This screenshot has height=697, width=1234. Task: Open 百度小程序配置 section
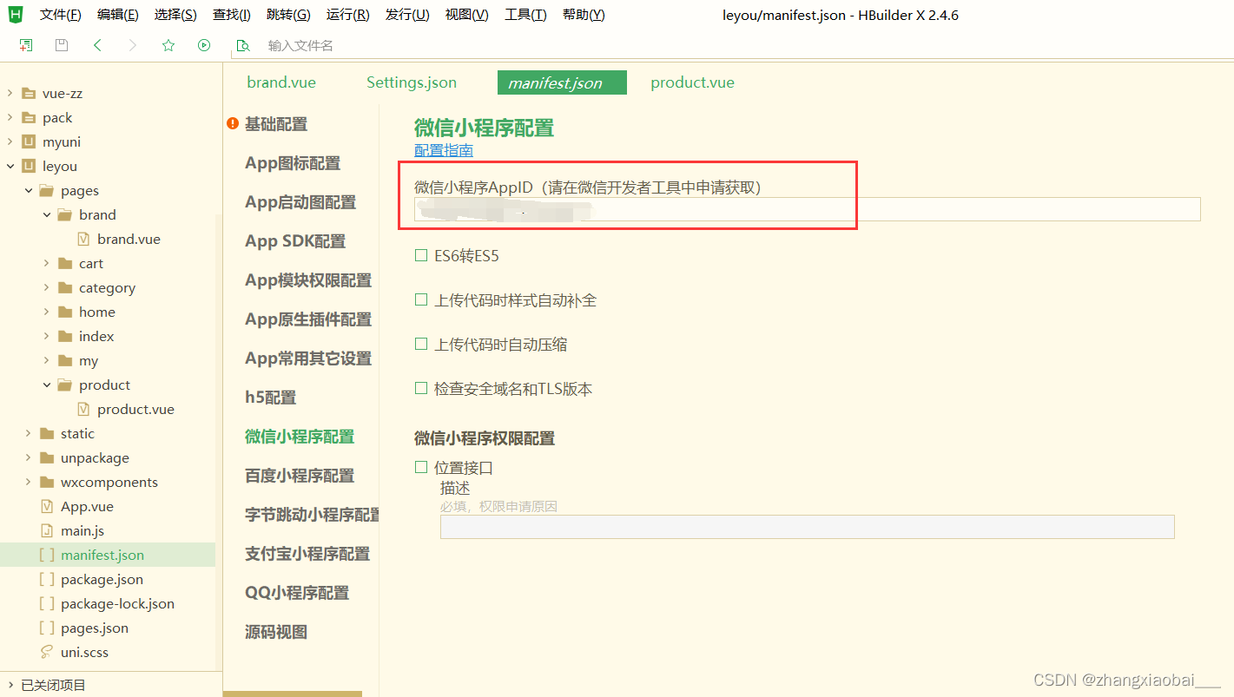(300, 476)
